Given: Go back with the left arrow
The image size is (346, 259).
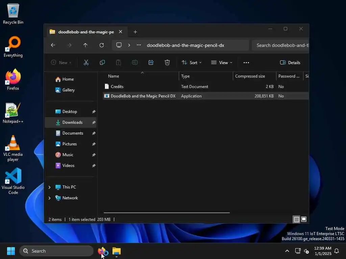Looking at the screenshot, I should [x=53, y=45].
